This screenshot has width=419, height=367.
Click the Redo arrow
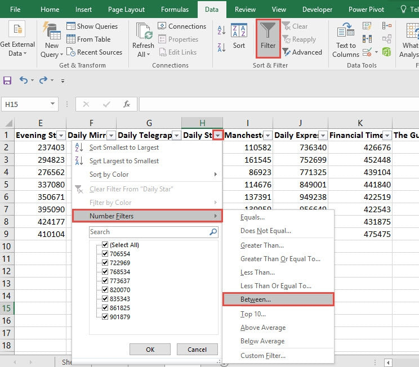43,80
